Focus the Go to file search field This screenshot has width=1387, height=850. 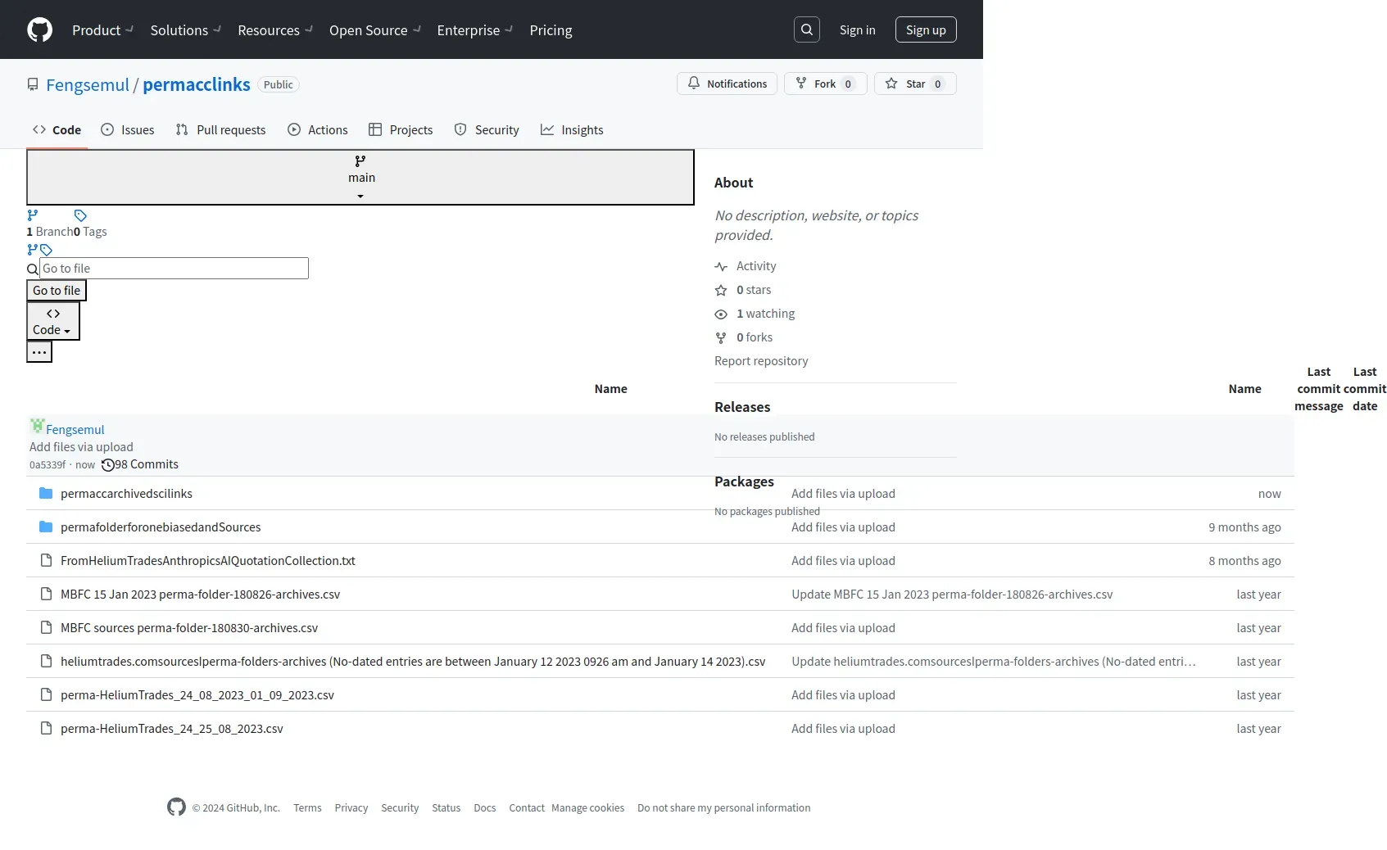pyautogui.click(x=174, y=269)
